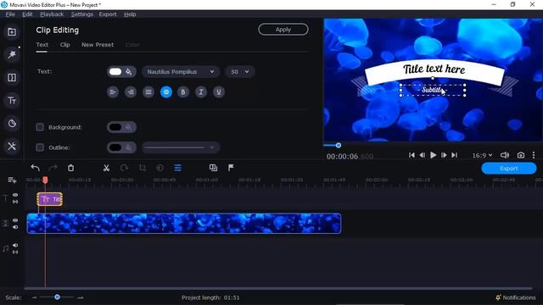543x305 pixels.
Task: Open the File menu
Action: pyautogui.click(x=10, y=14)
